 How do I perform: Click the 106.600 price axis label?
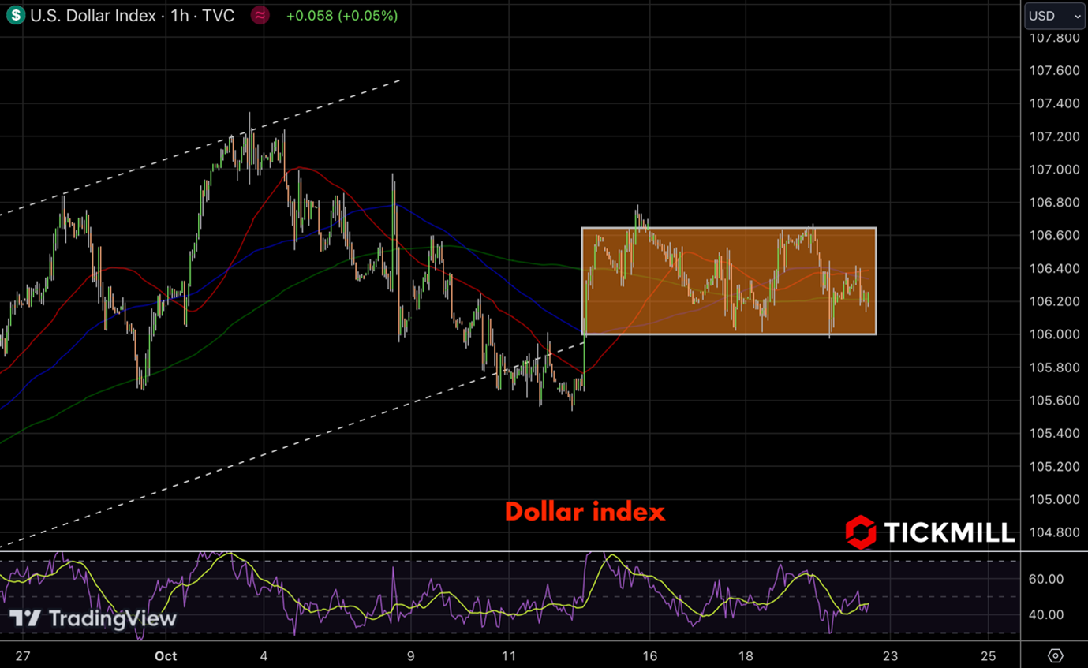tap(1053, 236)
